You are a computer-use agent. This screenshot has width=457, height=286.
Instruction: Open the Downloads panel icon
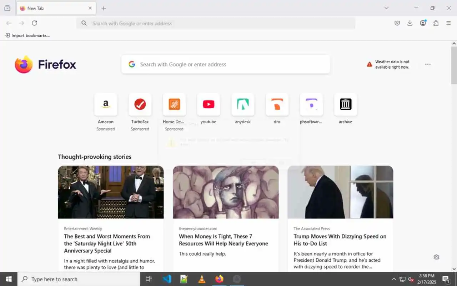click(410, 23)
